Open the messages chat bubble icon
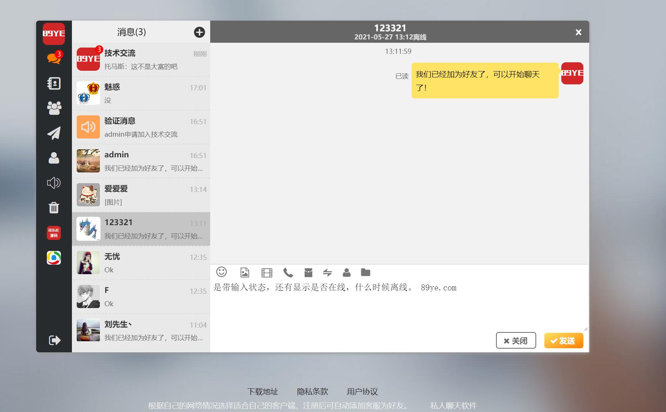 pyautogui.click(x=54, y=58)
